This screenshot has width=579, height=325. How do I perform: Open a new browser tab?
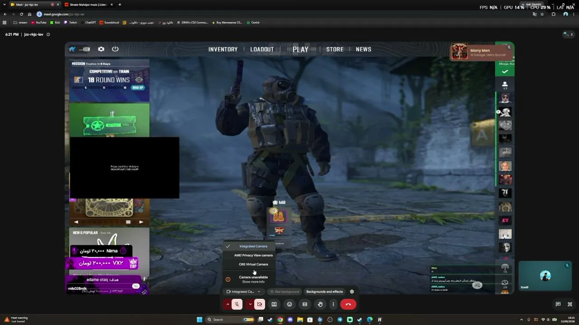click(x=119, y=5)
